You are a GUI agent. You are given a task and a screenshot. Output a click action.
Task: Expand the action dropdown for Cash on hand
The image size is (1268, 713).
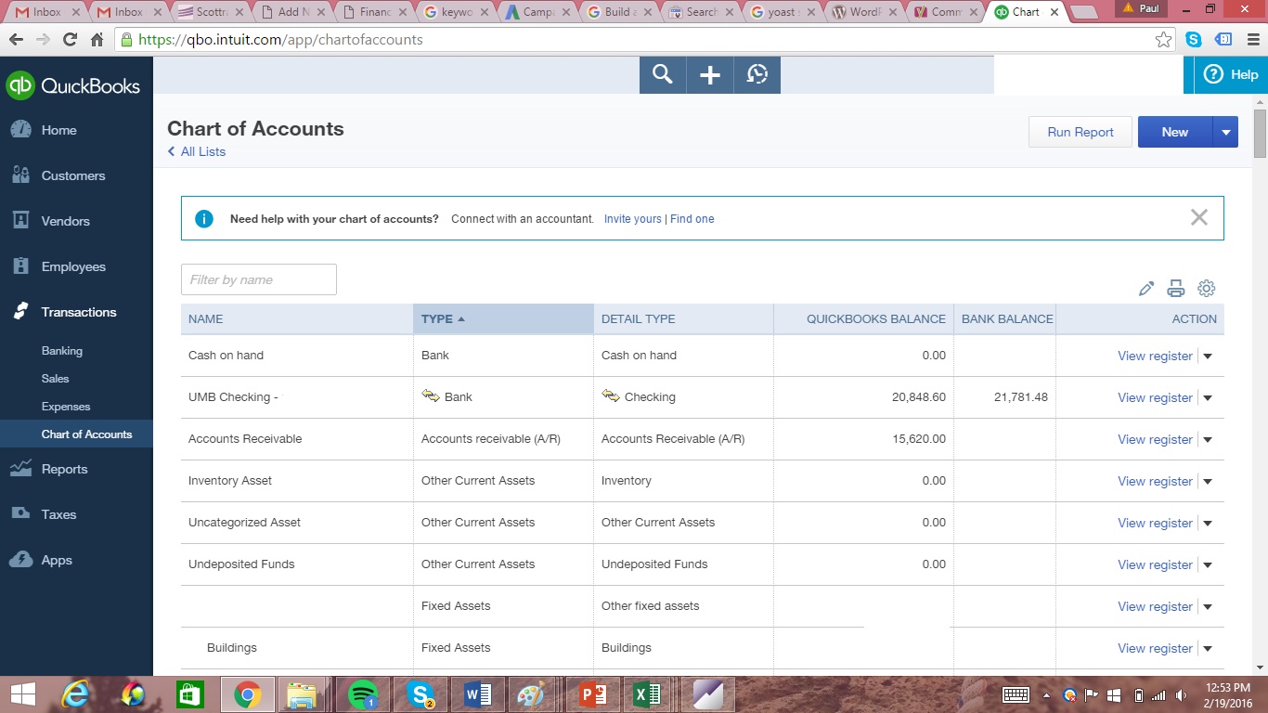point(1207,356)
